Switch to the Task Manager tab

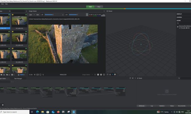pos(18,79)
